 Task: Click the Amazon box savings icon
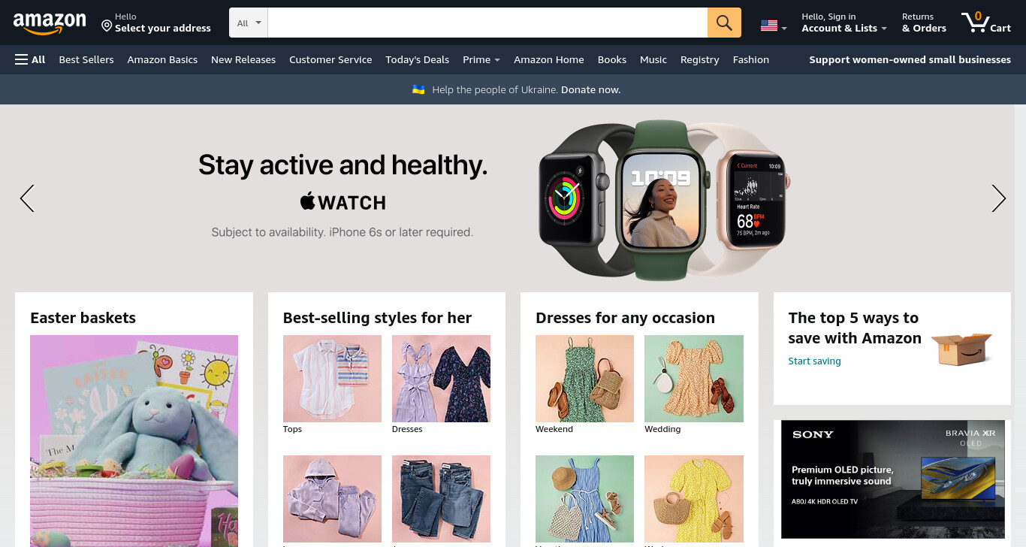click(961, 348)
